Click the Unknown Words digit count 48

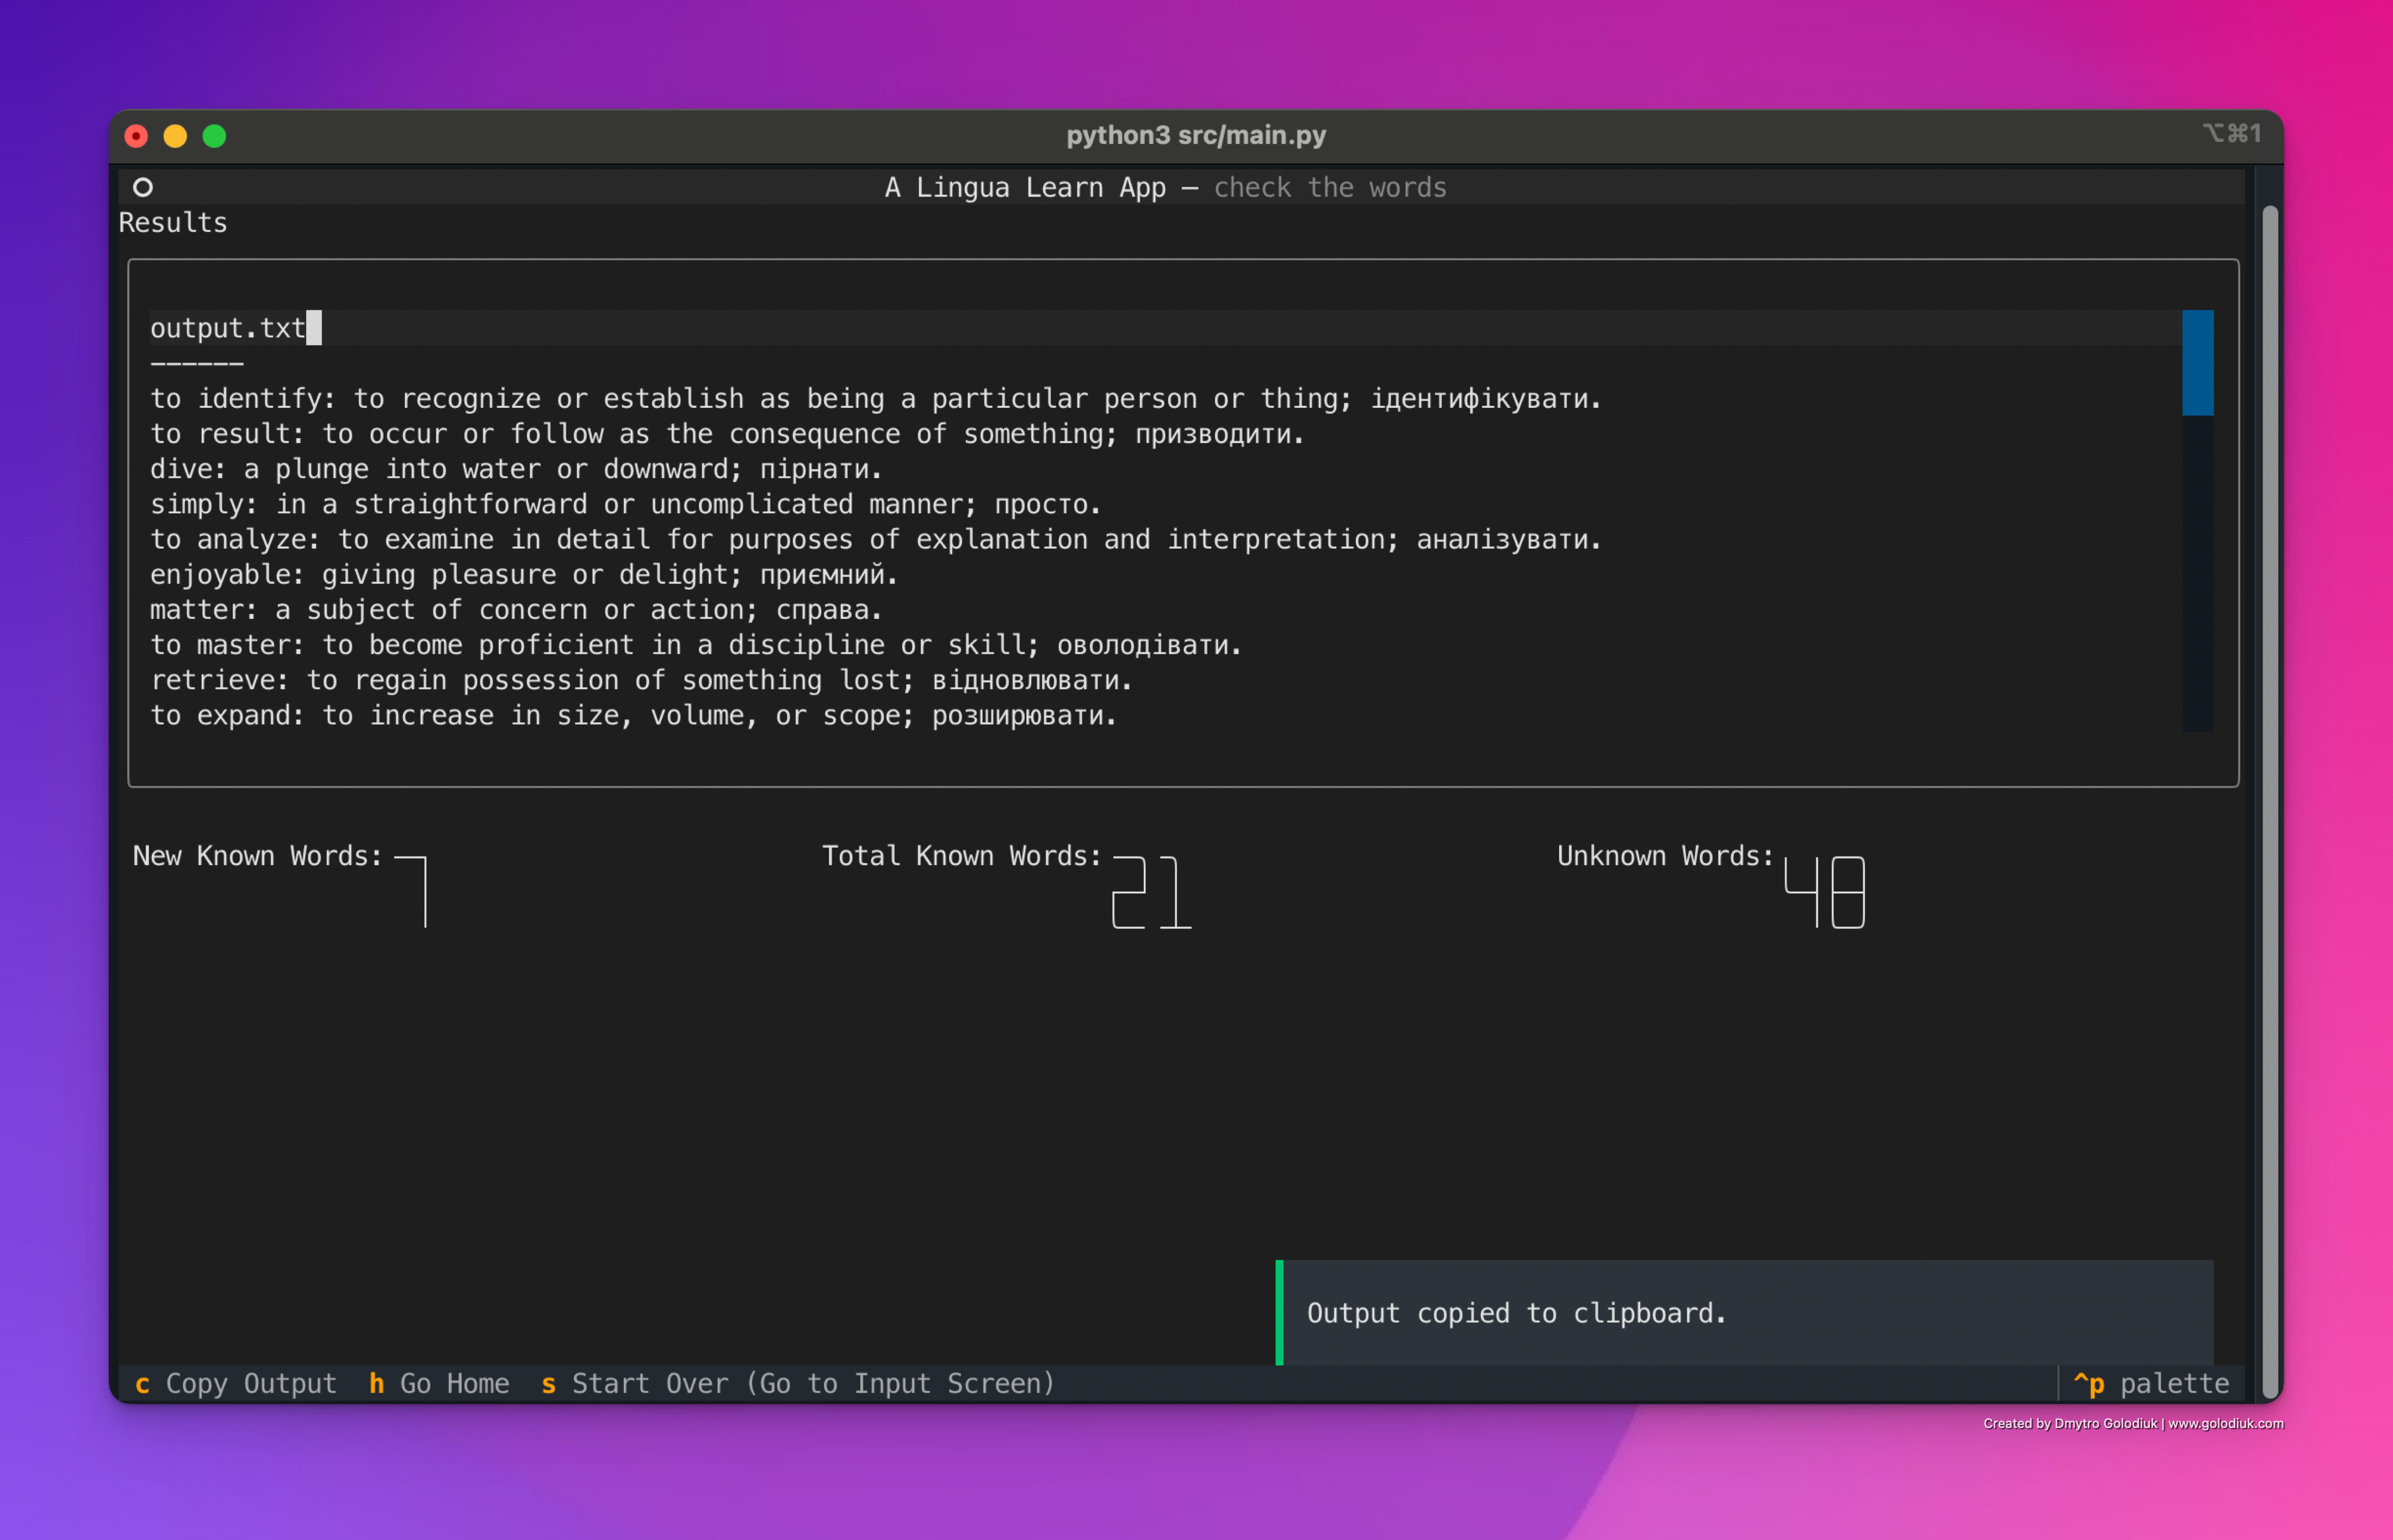(x=1825, y=892)
